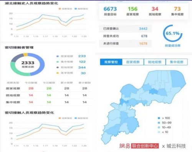This screenshot has height=152, width=192.
Task: Select the 排查未成功 678 row
Action: tap(125, 36)
